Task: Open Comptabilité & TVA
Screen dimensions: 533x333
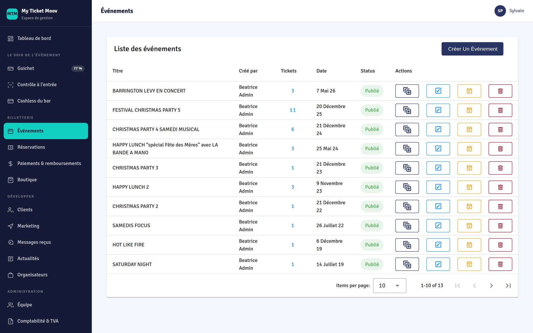Action: pos(46,321)
